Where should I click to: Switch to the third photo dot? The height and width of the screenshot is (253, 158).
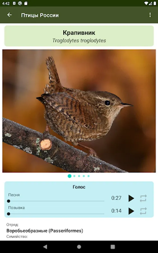pyautogui.click(x=79, y=176)
